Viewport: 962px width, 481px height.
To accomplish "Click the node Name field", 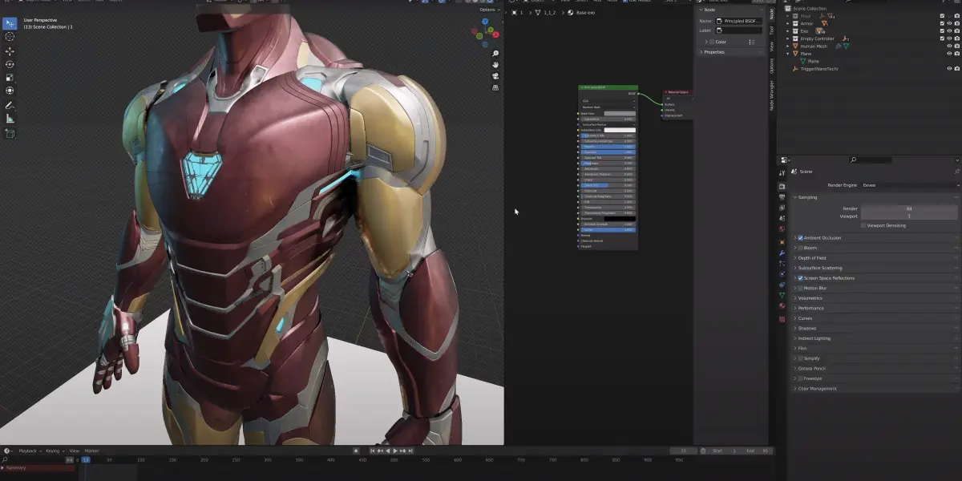I will [x=738, y=21].
